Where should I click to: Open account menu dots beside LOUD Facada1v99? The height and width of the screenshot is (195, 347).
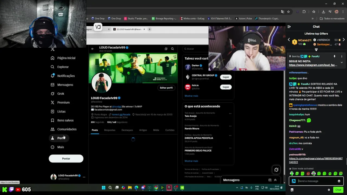coord(84,177)
